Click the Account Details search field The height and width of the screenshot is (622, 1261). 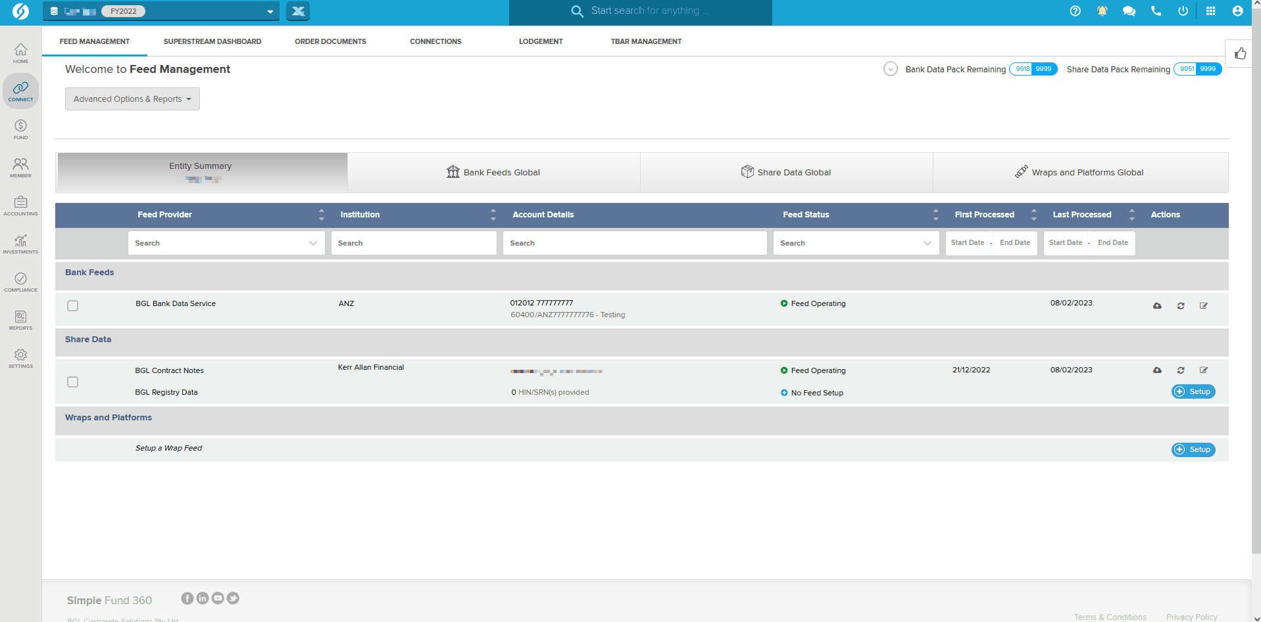click(x=635, y=243)
